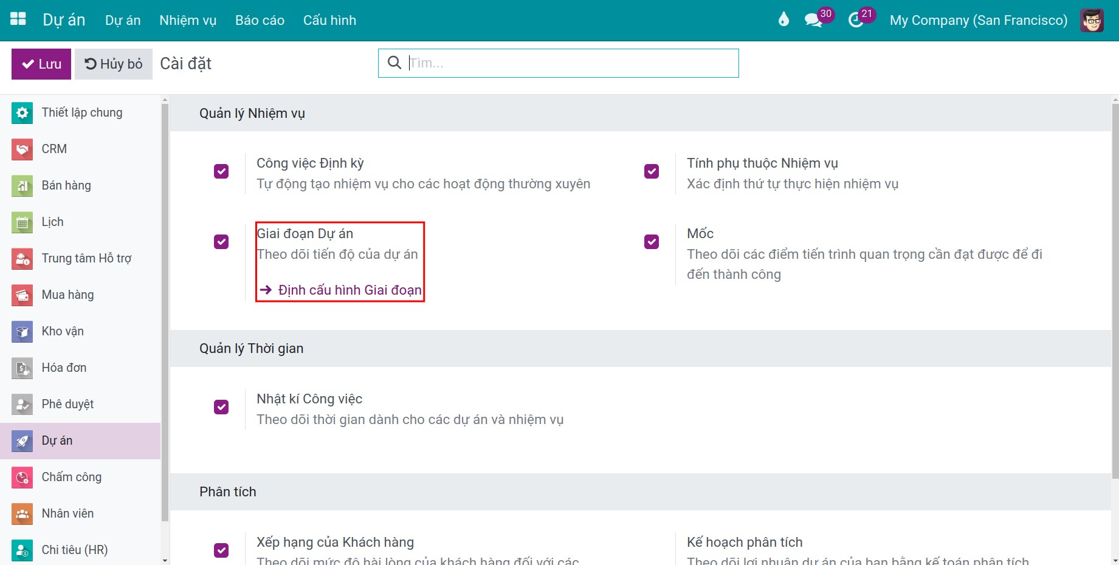Select Hóa đơn app icon in sidebar
1119x565 pixels.
(22, 368)
